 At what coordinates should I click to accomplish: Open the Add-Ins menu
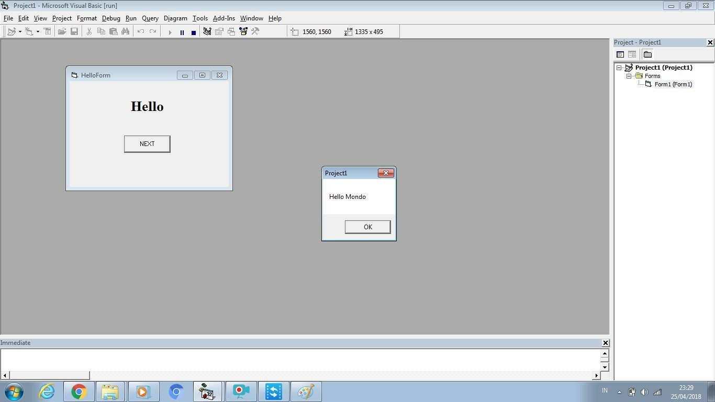click(224, 18)
